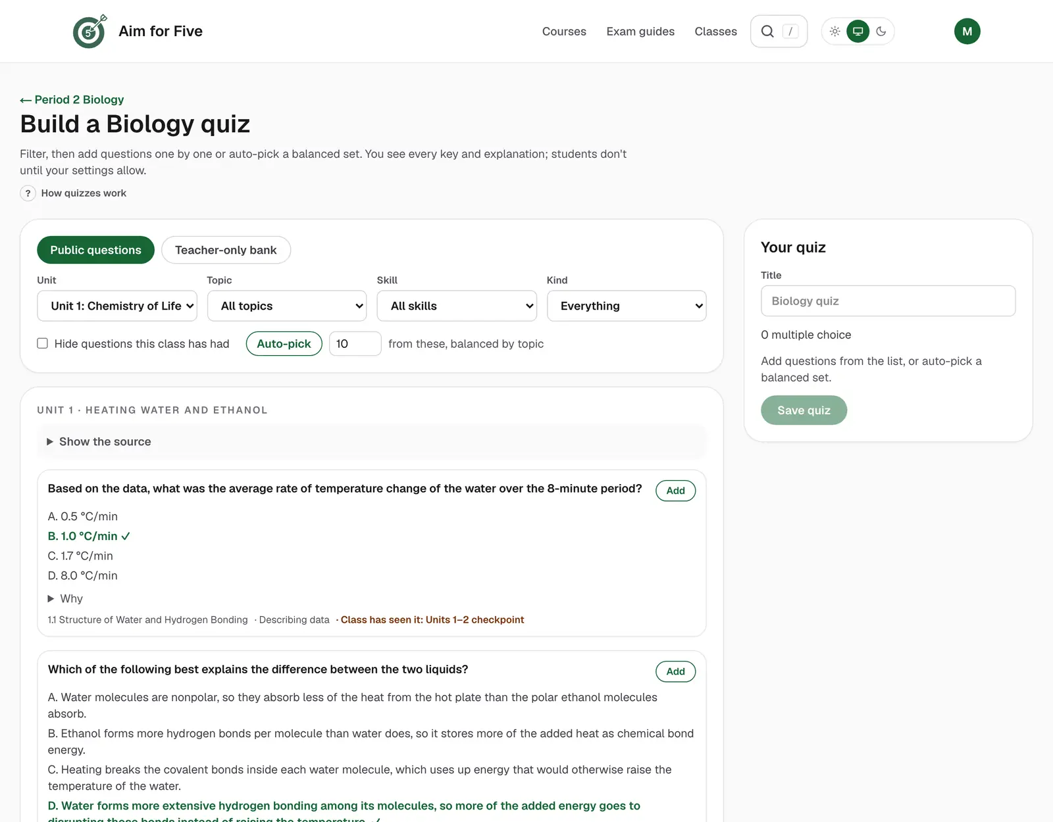Open Courses in the navigation

pyautogui.click(x=564, y=32)
